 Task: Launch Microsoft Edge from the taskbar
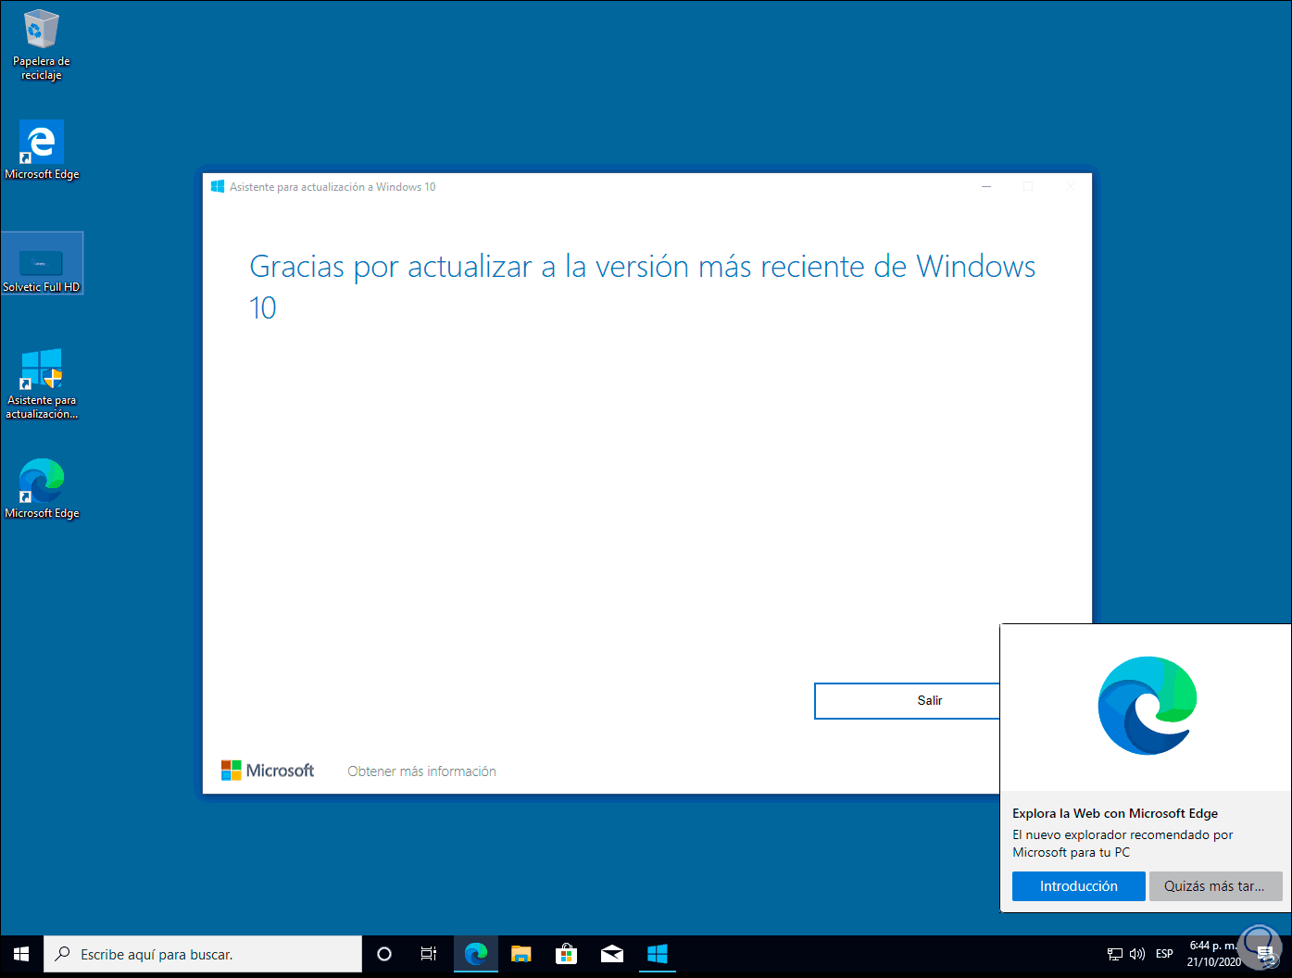(476, 954)
